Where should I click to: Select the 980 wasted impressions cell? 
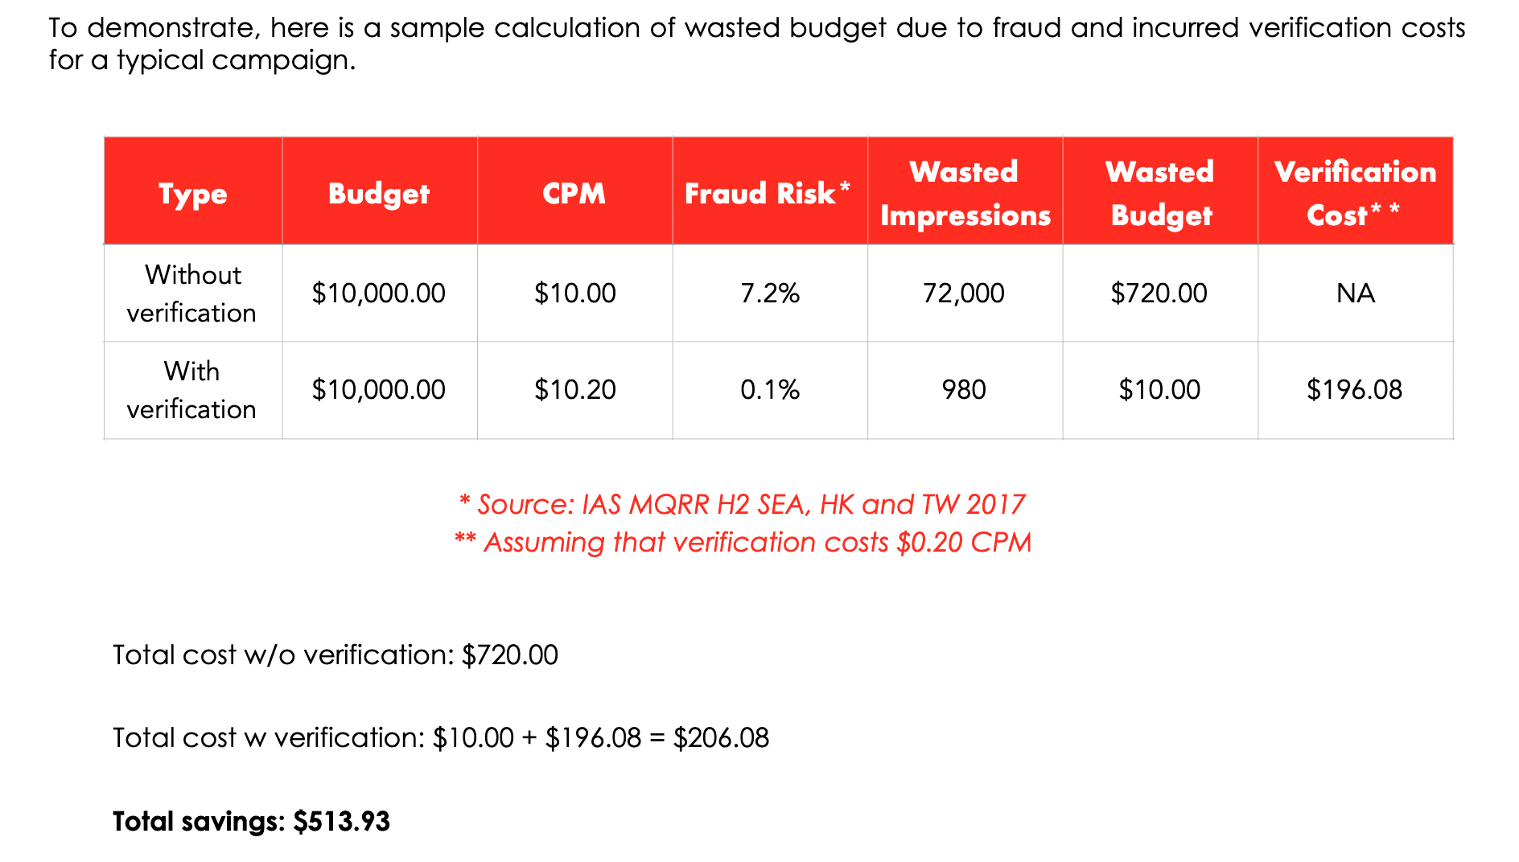tap(964, 390)
